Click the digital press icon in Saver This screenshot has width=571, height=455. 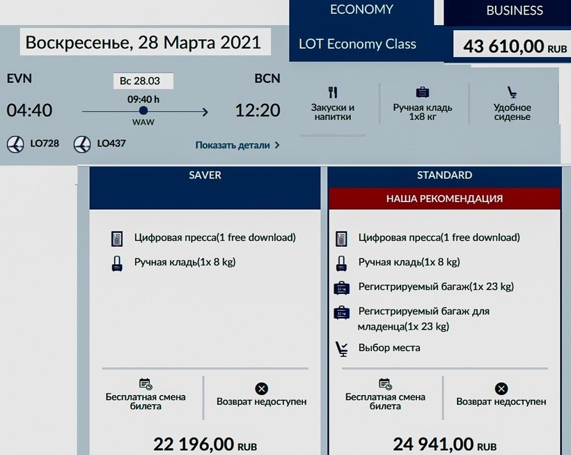pyautogui.click(x=117, y=238)
